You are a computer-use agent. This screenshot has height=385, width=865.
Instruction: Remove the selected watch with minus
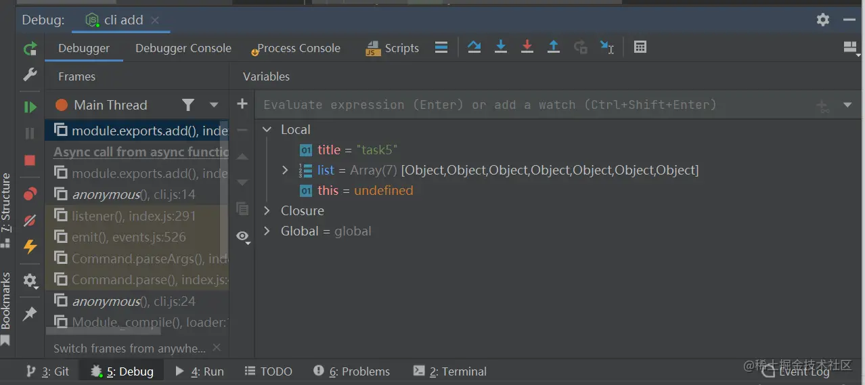click(x=242, y=130)
